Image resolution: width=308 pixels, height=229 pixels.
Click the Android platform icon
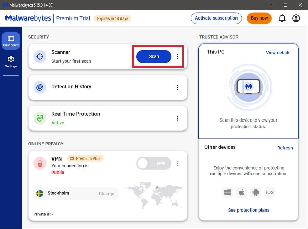click(x=256, y=192)
